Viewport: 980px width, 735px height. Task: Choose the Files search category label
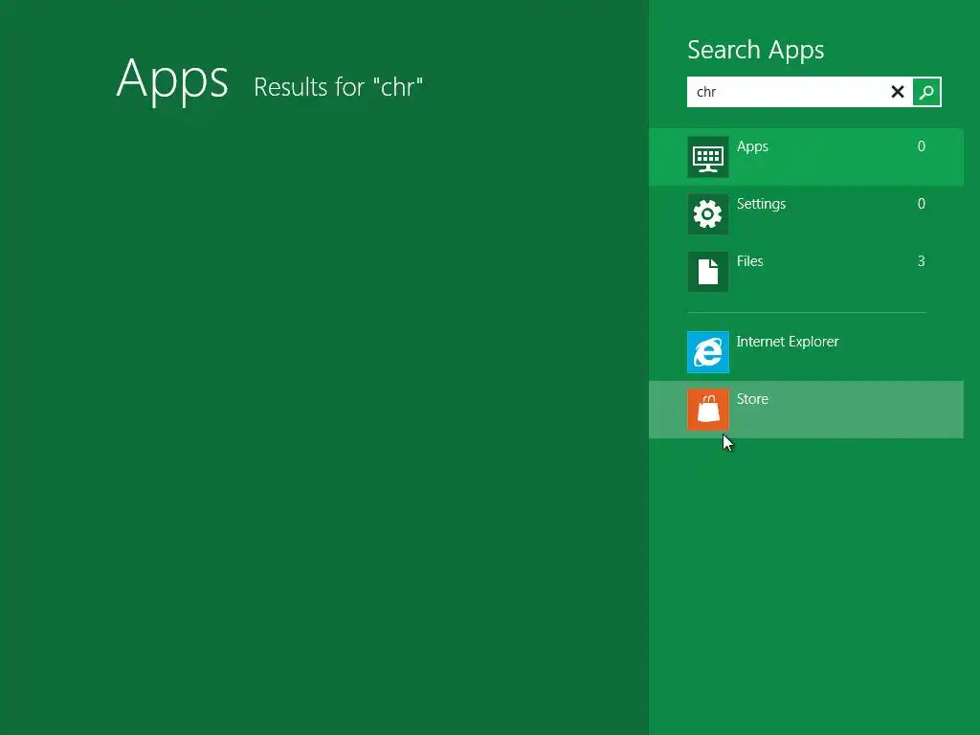click(x=750, y=261)
